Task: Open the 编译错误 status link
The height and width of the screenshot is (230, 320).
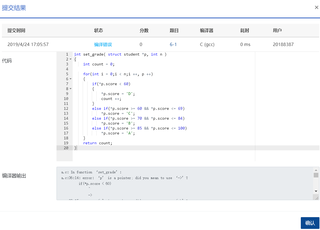Action: 103,44
